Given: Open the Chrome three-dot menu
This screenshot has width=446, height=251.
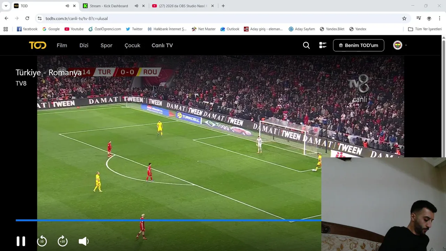Looking at the screenshot, I should (439, 18).
